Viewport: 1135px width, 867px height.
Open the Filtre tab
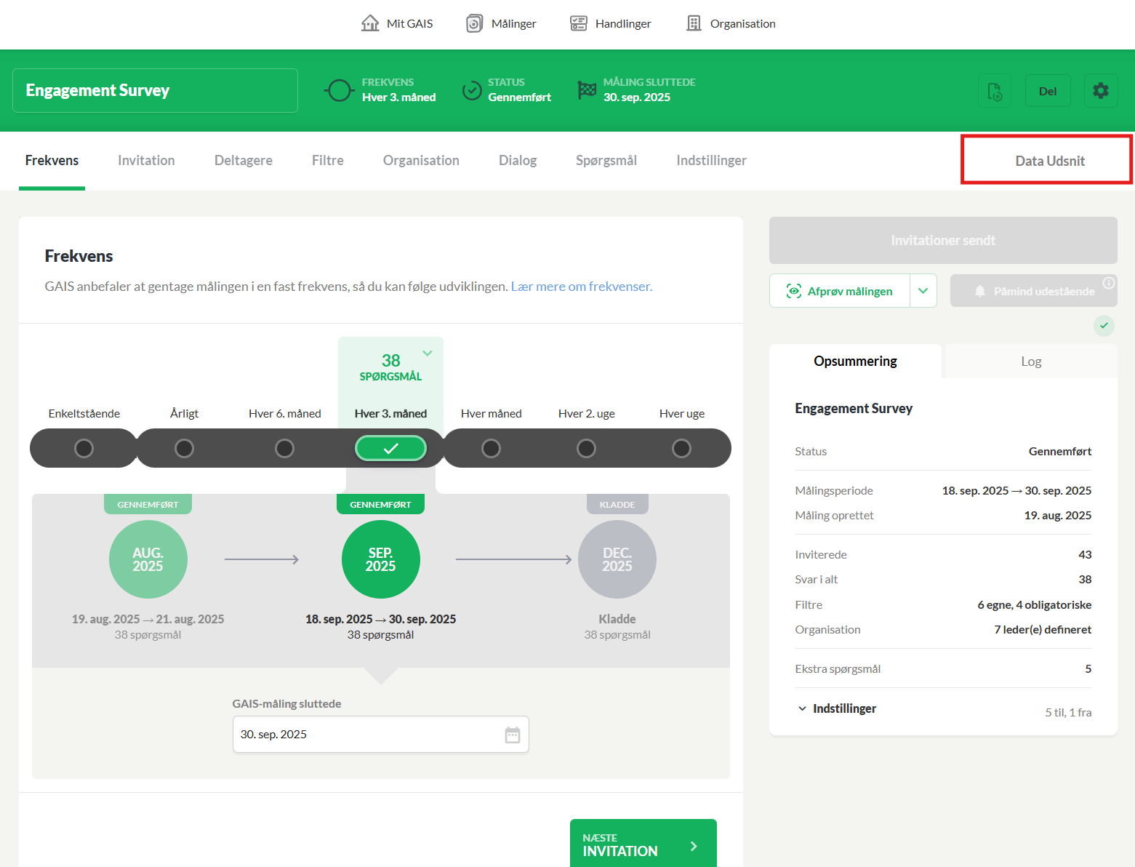pyautogui.click(x=328, y=161)
